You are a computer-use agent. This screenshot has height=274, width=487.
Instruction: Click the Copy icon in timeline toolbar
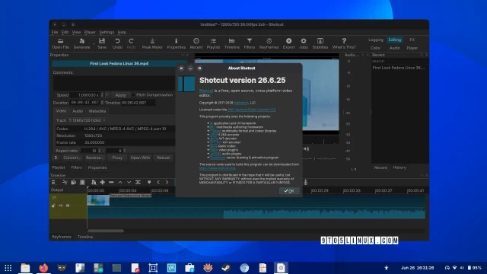(x=73, y=183)
